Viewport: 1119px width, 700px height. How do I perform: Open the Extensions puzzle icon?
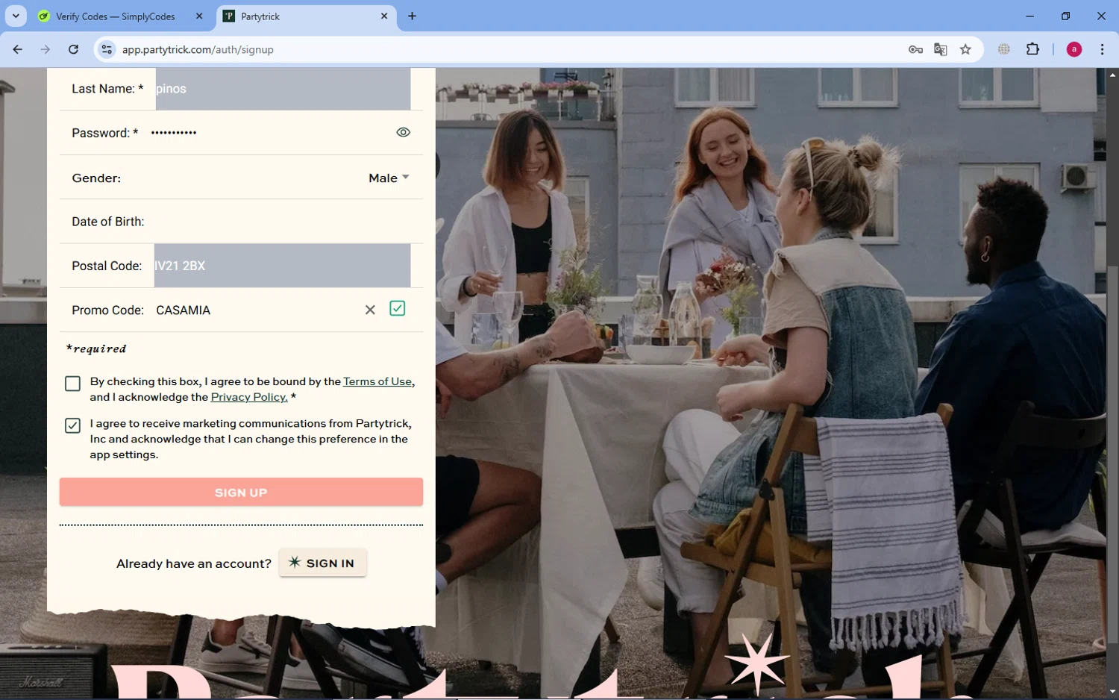point(1032,49)
